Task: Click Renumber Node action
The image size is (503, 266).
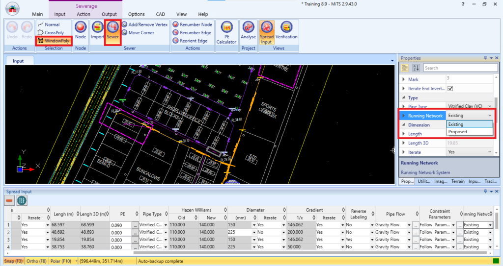Action: tap(193, 24)
